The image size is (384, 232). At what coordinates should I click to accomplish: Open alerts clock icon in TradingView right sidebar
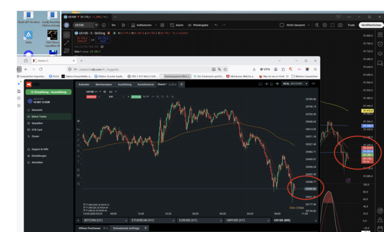[380, 44]
